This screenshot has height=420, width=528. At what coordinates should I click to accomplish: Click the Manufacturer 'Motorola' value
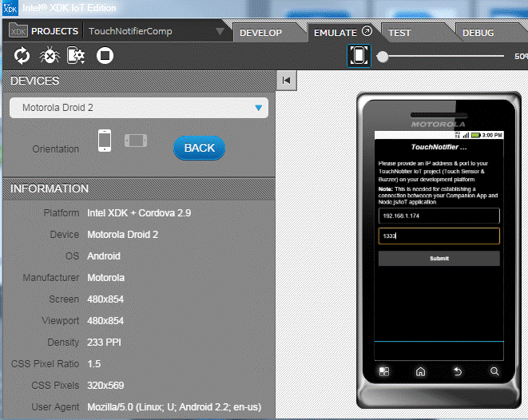pyautogui.click(x=105, y=278)
